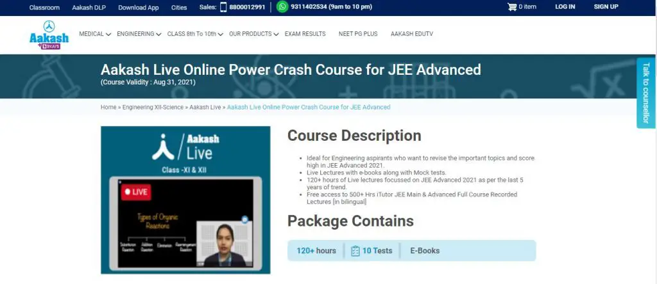Expand the MEDICAL dropdown menu
Screen dimensions: 657x284
[x=94, y=34]
